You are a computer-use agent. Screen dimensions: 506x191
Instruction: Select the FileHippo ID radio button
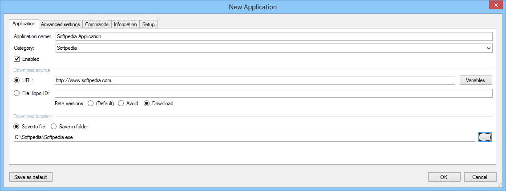tap(17, 93)
